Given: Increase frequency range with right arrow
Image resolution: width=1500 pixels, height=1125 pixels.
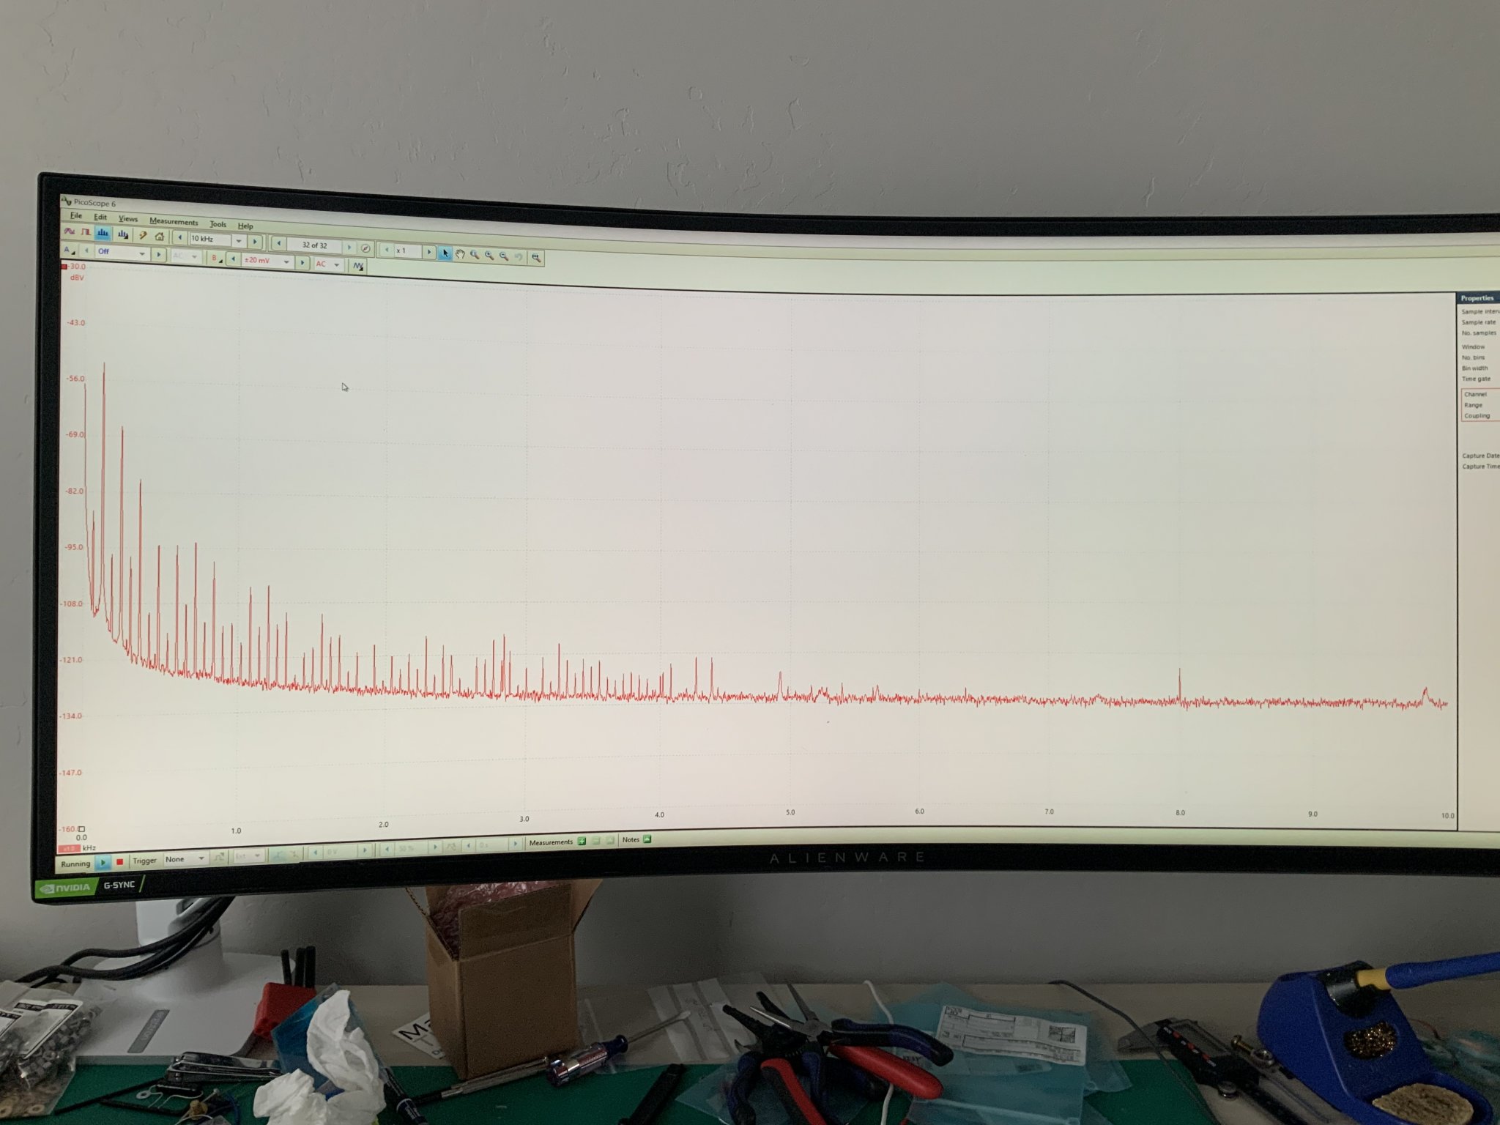Looking at the screenshot, I should click(255, 241).
